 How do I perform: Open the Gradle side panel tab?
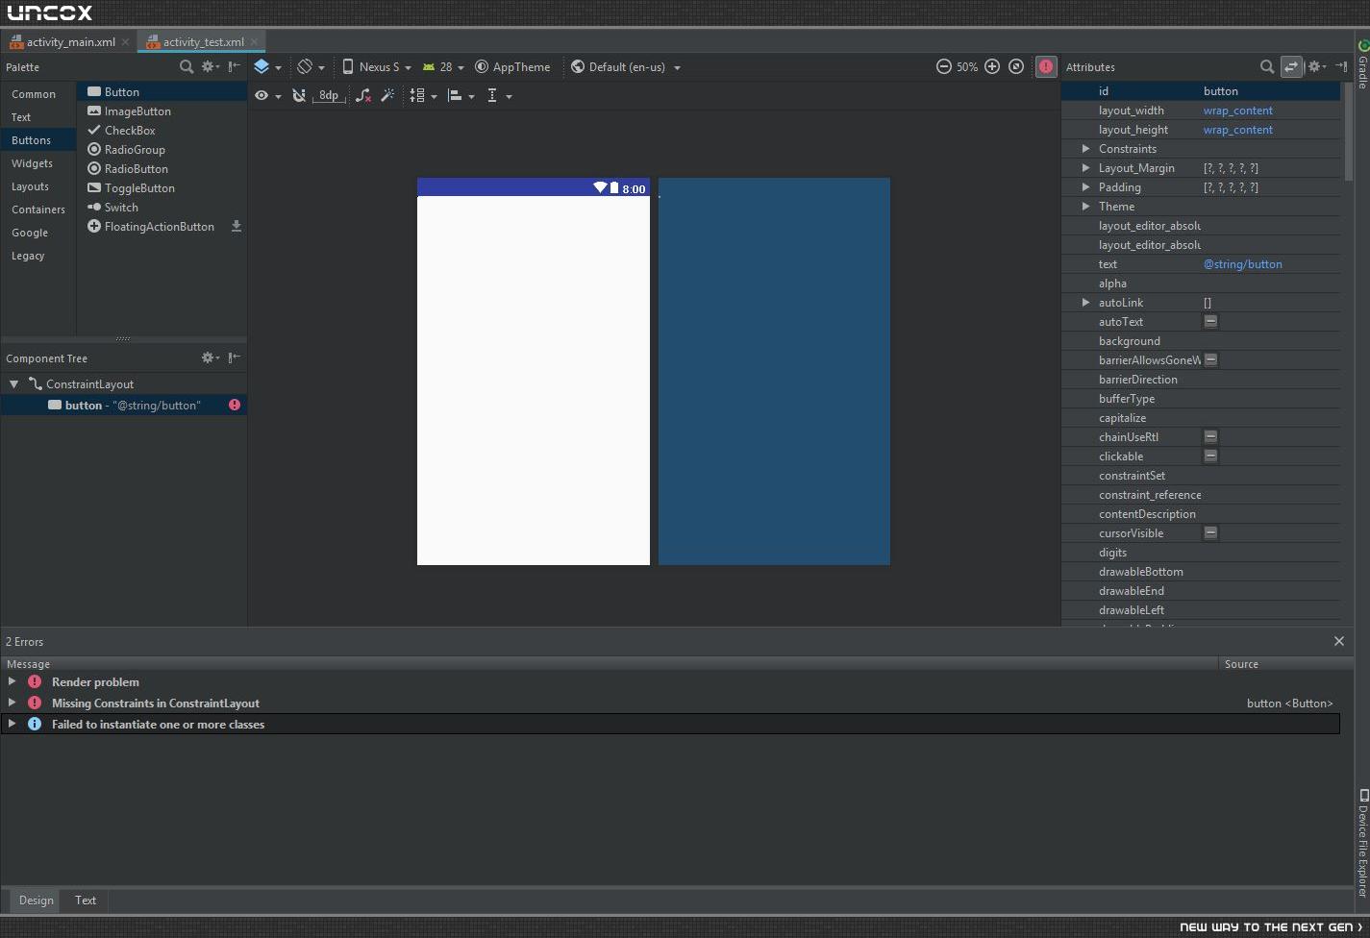pyautogui.click(x=1362, y=64)
